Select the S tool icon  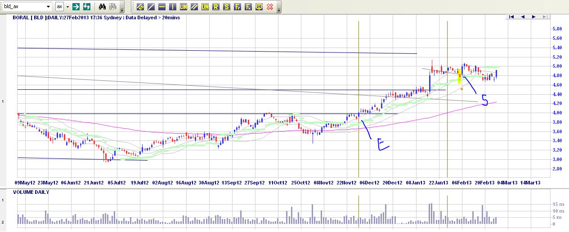[227, 7]
